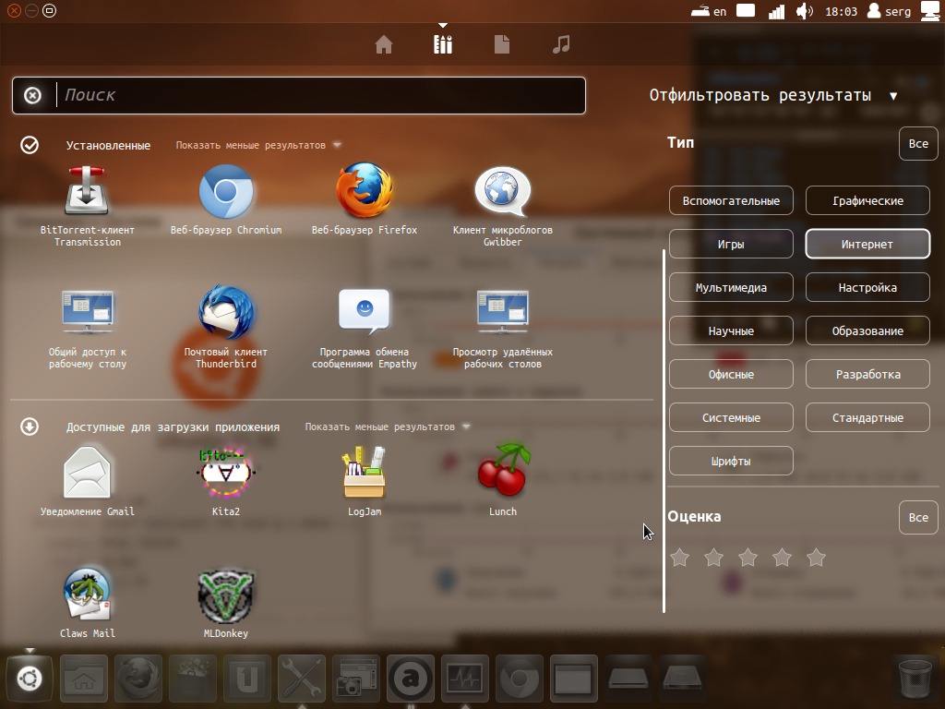Enable the Разработка type filter
Viewport: 945px width, 709px height.
(867, 375)
